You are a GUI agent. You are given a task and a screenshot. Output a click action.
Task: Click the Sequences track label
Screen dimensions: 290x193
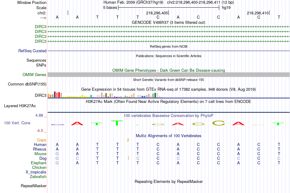pyautogui.click(x=36, y=60)
